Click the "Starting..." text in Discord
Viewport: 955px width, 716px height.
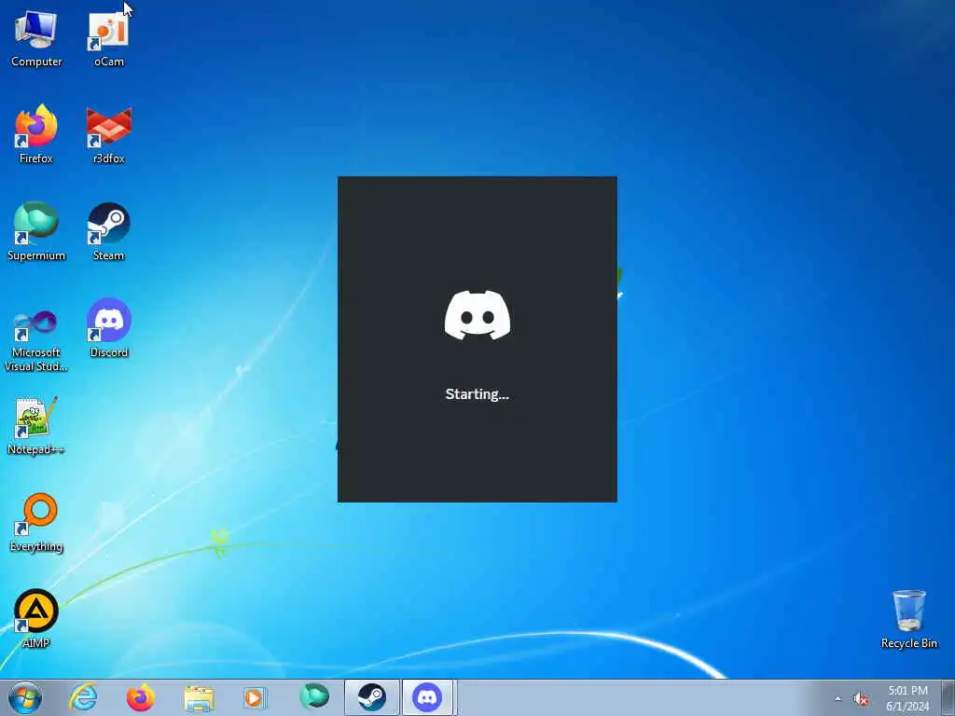[477, 394]
